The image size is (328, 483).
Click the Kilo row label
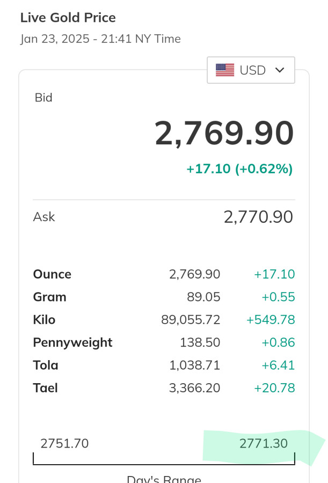(x=44, y=320)
